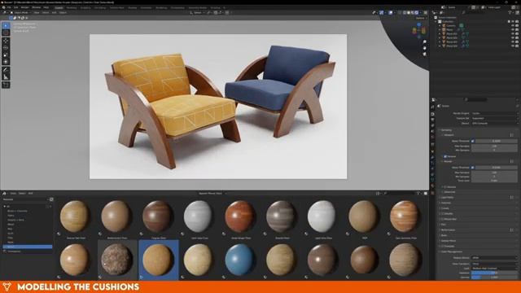Open the viewport Options button
The height and width of the screenshot is (293, 521).
pyautogui.click(x=421, y=18)
